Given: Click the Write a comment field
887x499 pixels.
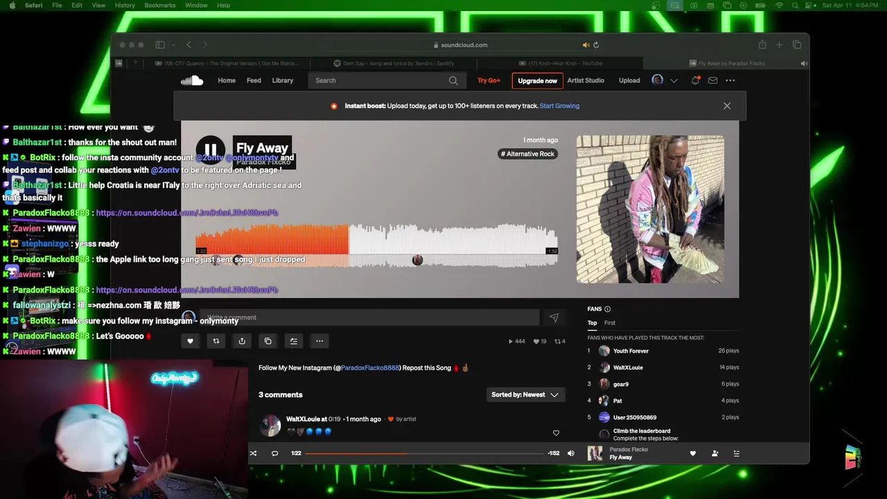Looking at the screenshot, I should click(x=369, y=317).
